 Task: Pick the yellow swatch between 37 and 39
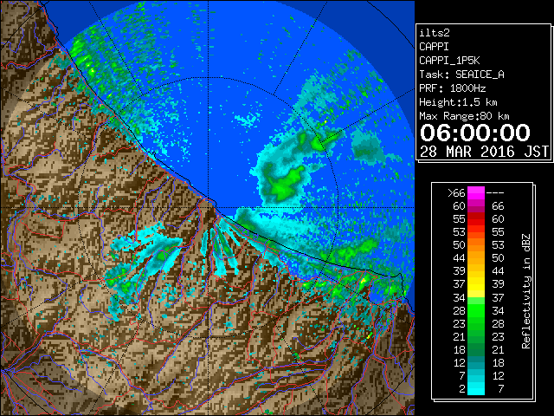[x=476, y=284]
